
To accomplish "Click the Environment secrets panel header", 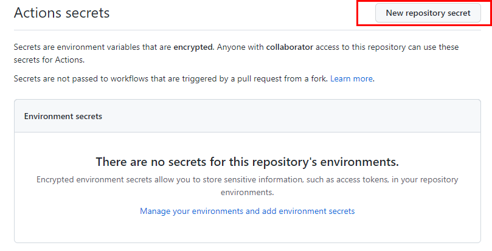I will (x=248, y=116).
